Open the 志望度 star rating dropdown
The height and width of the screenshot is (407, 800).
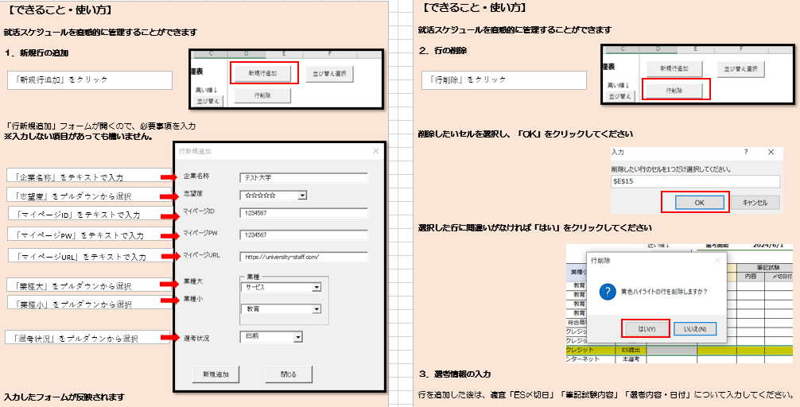[302, 195]
